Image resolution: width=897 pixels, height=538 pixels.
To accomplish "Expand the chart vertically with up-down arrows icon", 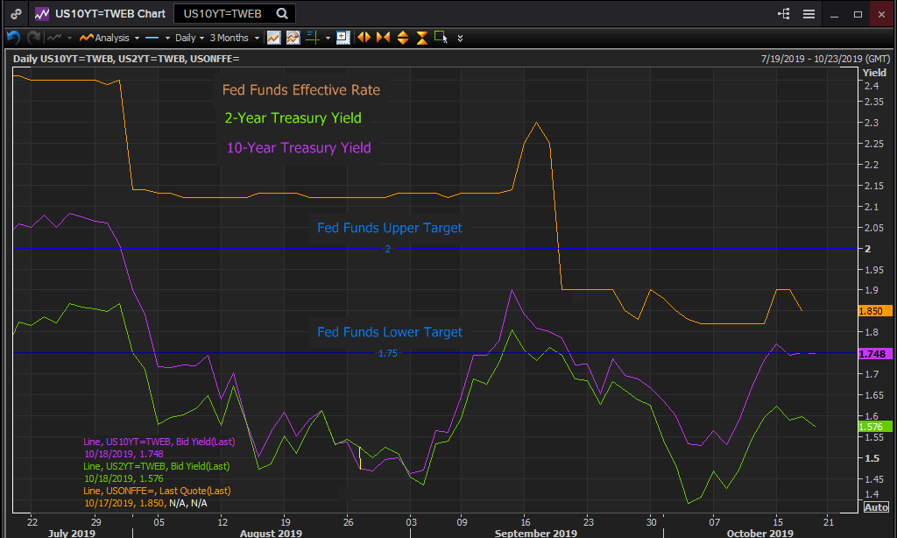I will coord(403,38).
